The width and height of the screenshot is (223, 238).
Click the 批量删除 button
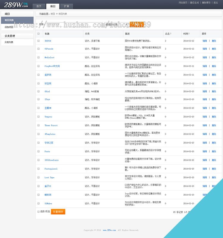[58, 212]
